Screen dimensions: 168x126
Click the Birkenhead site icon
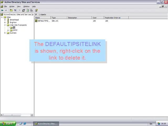(8, 20)
